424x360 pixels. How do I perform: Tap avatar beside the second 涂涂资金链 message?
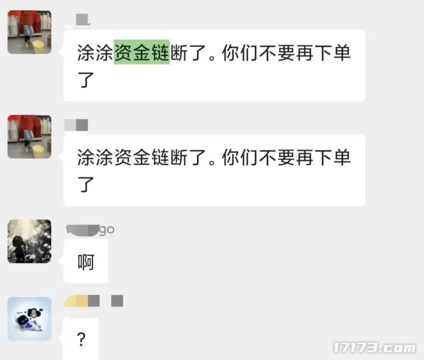[29, 137]
